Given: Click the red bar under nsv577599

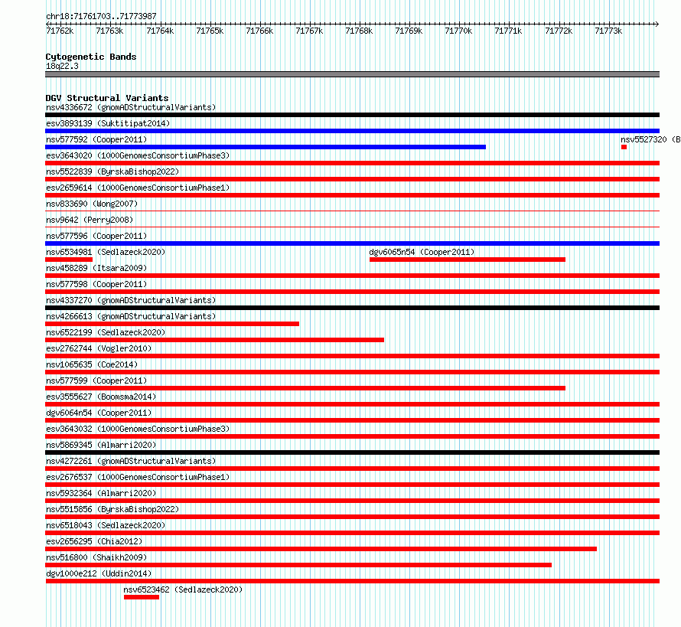Looking at the screenshot, I should click(305, 388).
